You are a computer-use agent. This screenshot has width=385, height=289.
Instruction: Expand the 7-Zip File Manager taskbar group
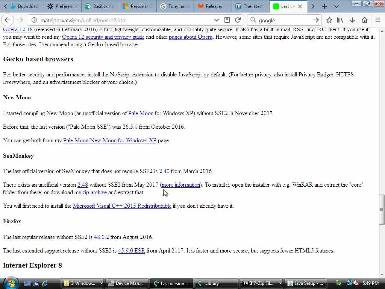click(261, 284)
